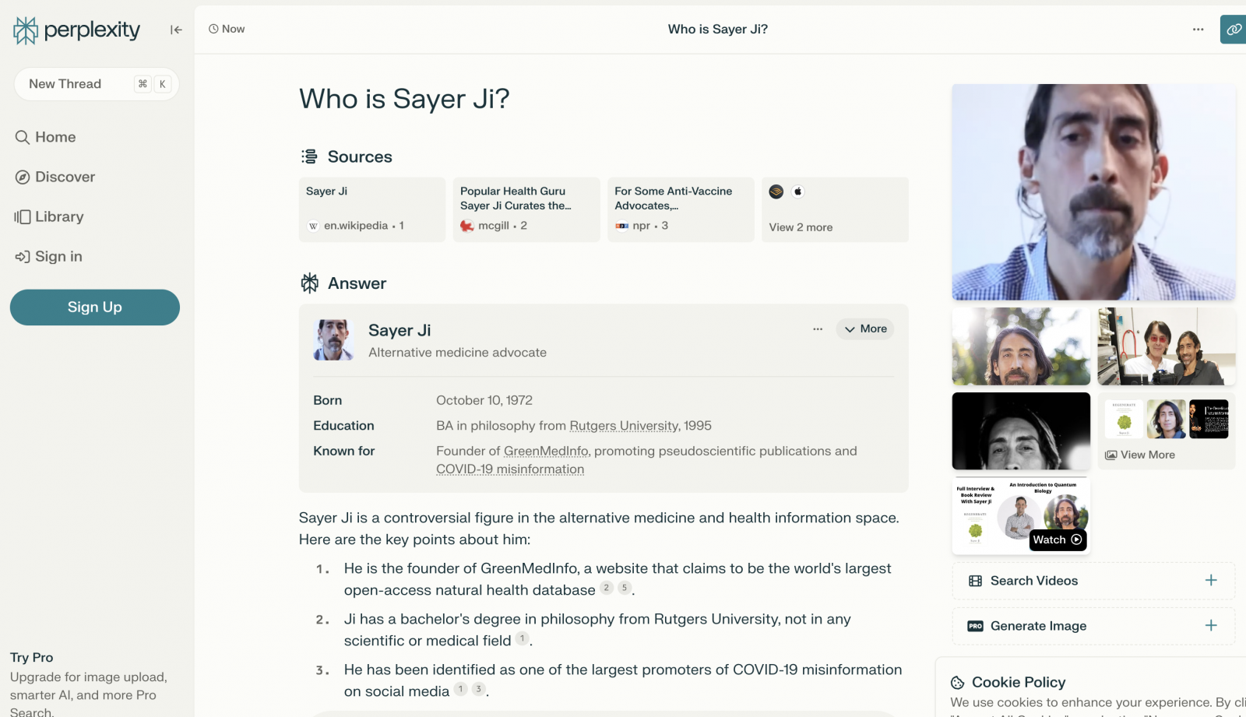Image resolution: width=1246 pixels, height=717 pixels.
Task: Click the Sayer Ji profile avatar
Action: (334, 340)
